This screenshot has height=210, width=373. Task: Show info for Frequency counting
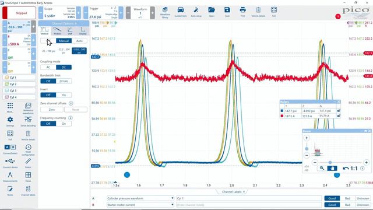[x=70, y=118]
